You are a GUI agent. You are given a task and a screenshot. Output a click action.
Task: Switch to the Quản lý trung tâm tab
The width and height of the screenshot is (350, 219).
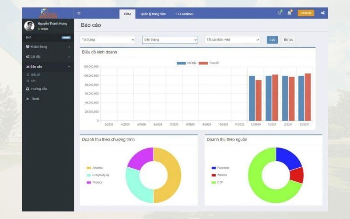153,14
